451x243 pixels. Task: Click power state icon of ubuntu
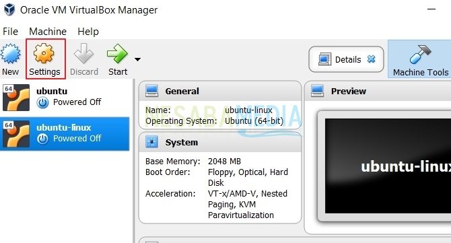click(x=42, y=103)
